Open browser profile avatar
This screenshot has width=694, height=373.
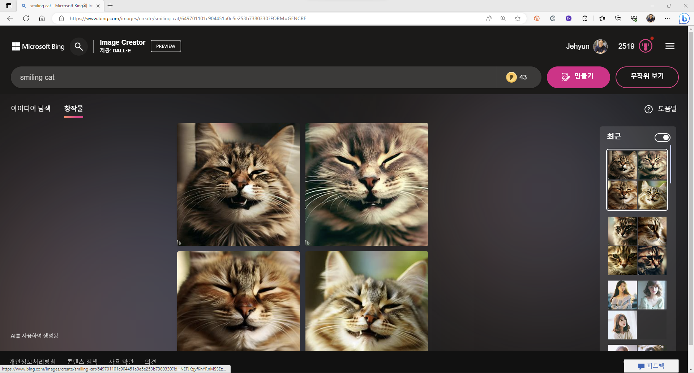651,18
